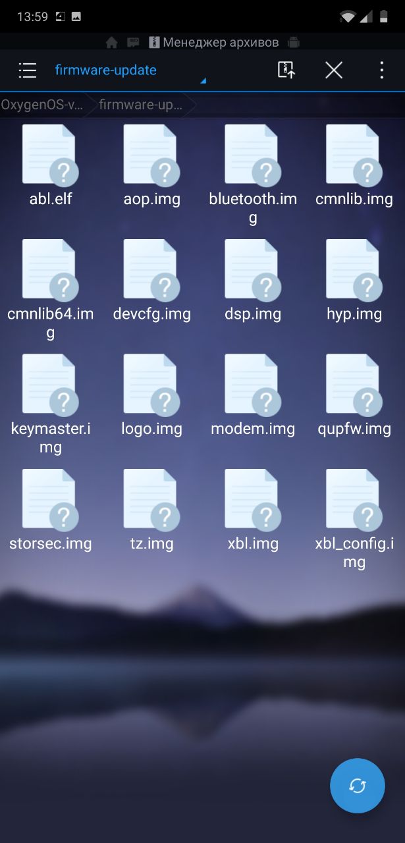The height and width of the screenshot is (843, 405).
Task: Go to OxygenOS-v... breadcrumb folder
Action: click(42, 105)
